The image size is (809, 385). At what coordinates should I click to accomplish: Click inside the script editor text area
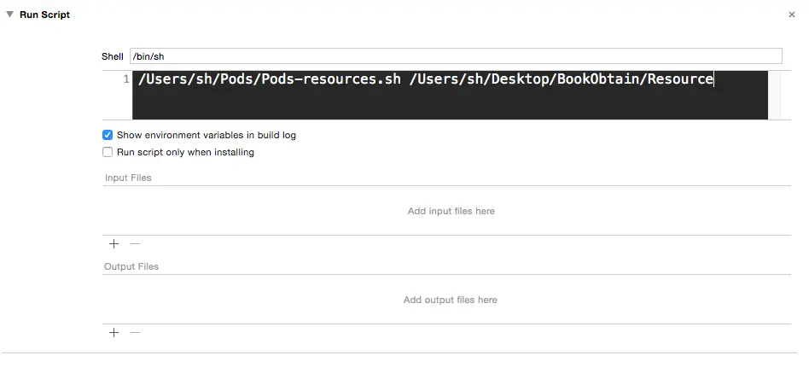point(450,95)
